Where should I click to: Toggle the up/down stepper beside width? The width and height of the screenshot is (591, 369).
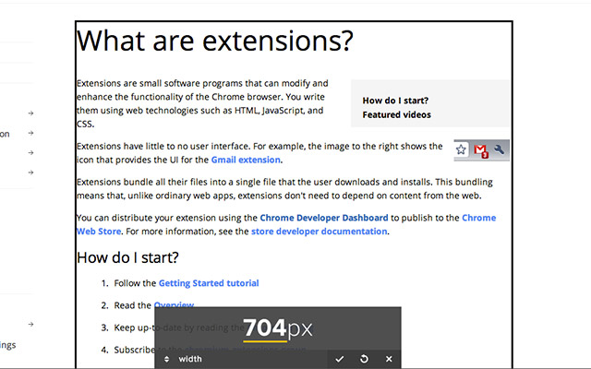point(166,359)
